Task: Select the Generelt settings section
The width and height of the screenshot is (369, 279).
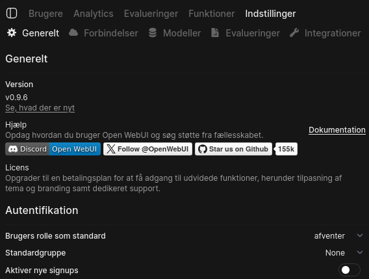Action: pos(33,33)
